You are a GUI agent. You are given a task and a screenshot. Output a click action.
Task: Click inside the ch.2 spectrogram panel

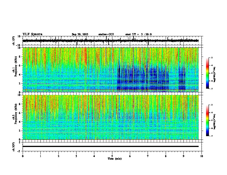point(110,117)
